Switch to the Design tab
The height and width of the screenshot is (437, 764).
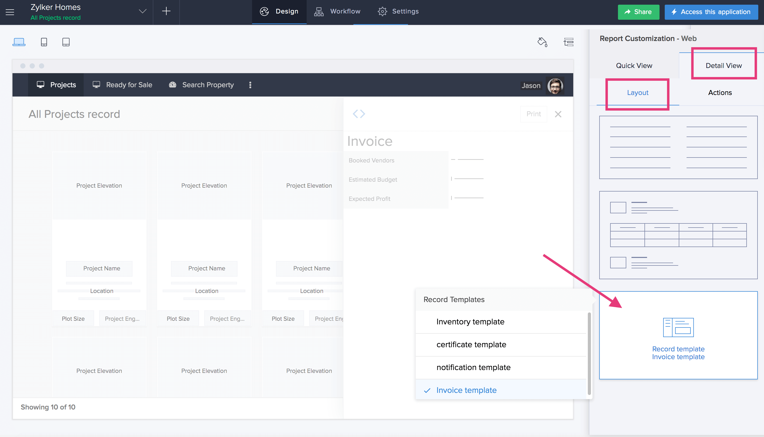(279, 11)
